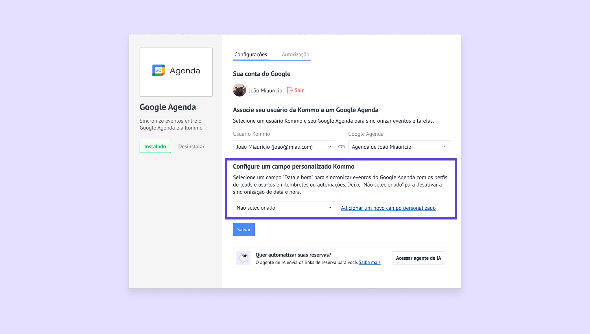Click the chain link icon between dropdowns

(x=342, y=147)
